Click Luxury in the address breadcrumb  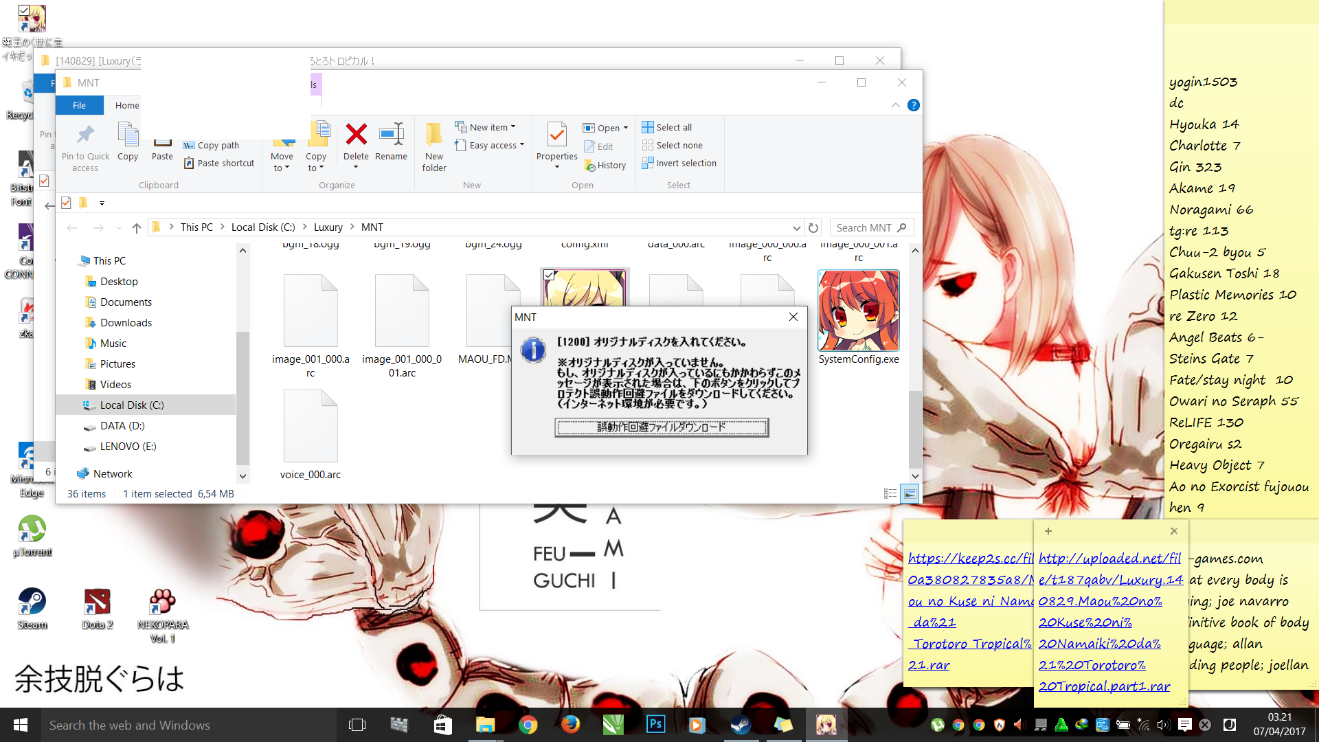click(328, 227)
